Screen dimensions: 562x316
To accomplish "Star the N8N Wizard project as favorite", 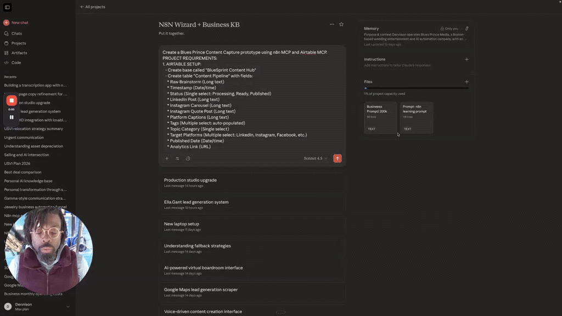I will point(341,25).
